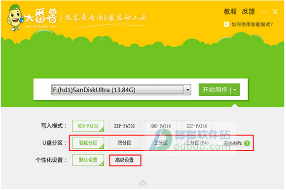Close the tool with the X icon
Viewport: 286px width, 190px height.
pos(275,12)
